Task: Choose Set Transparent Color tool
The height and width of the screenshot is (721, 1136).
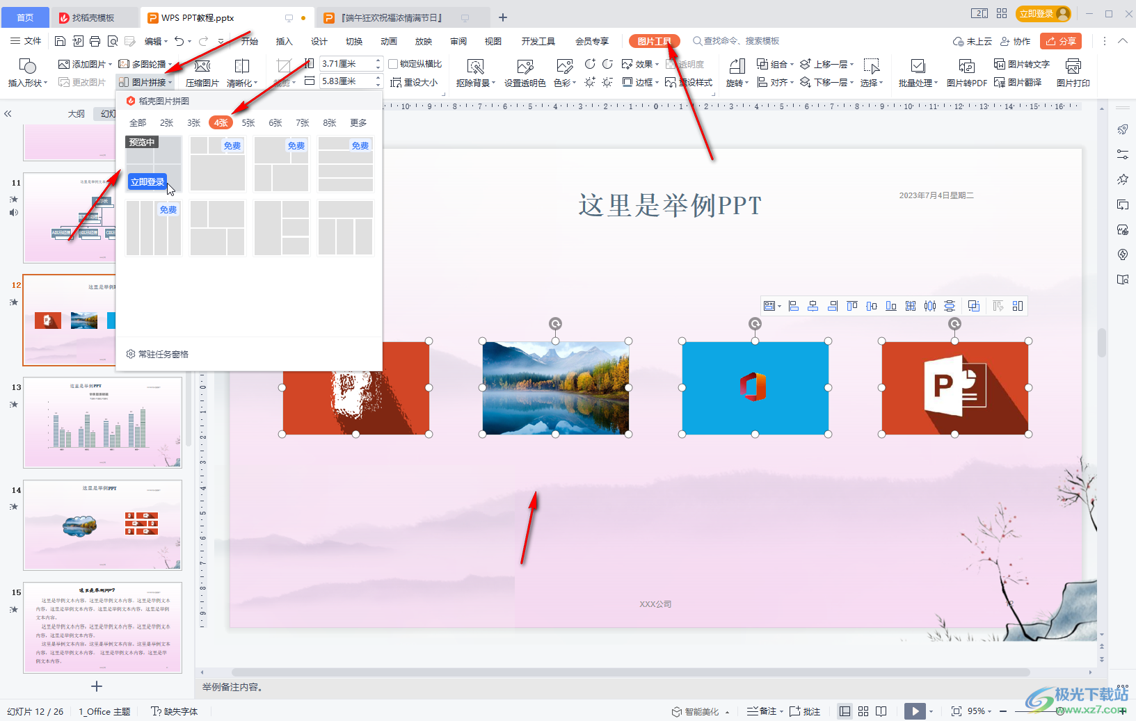Action: coord(525,72)
